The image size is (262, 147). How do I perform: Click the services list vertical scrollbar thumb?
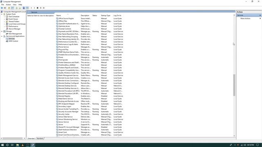click(x=234, y=85)
